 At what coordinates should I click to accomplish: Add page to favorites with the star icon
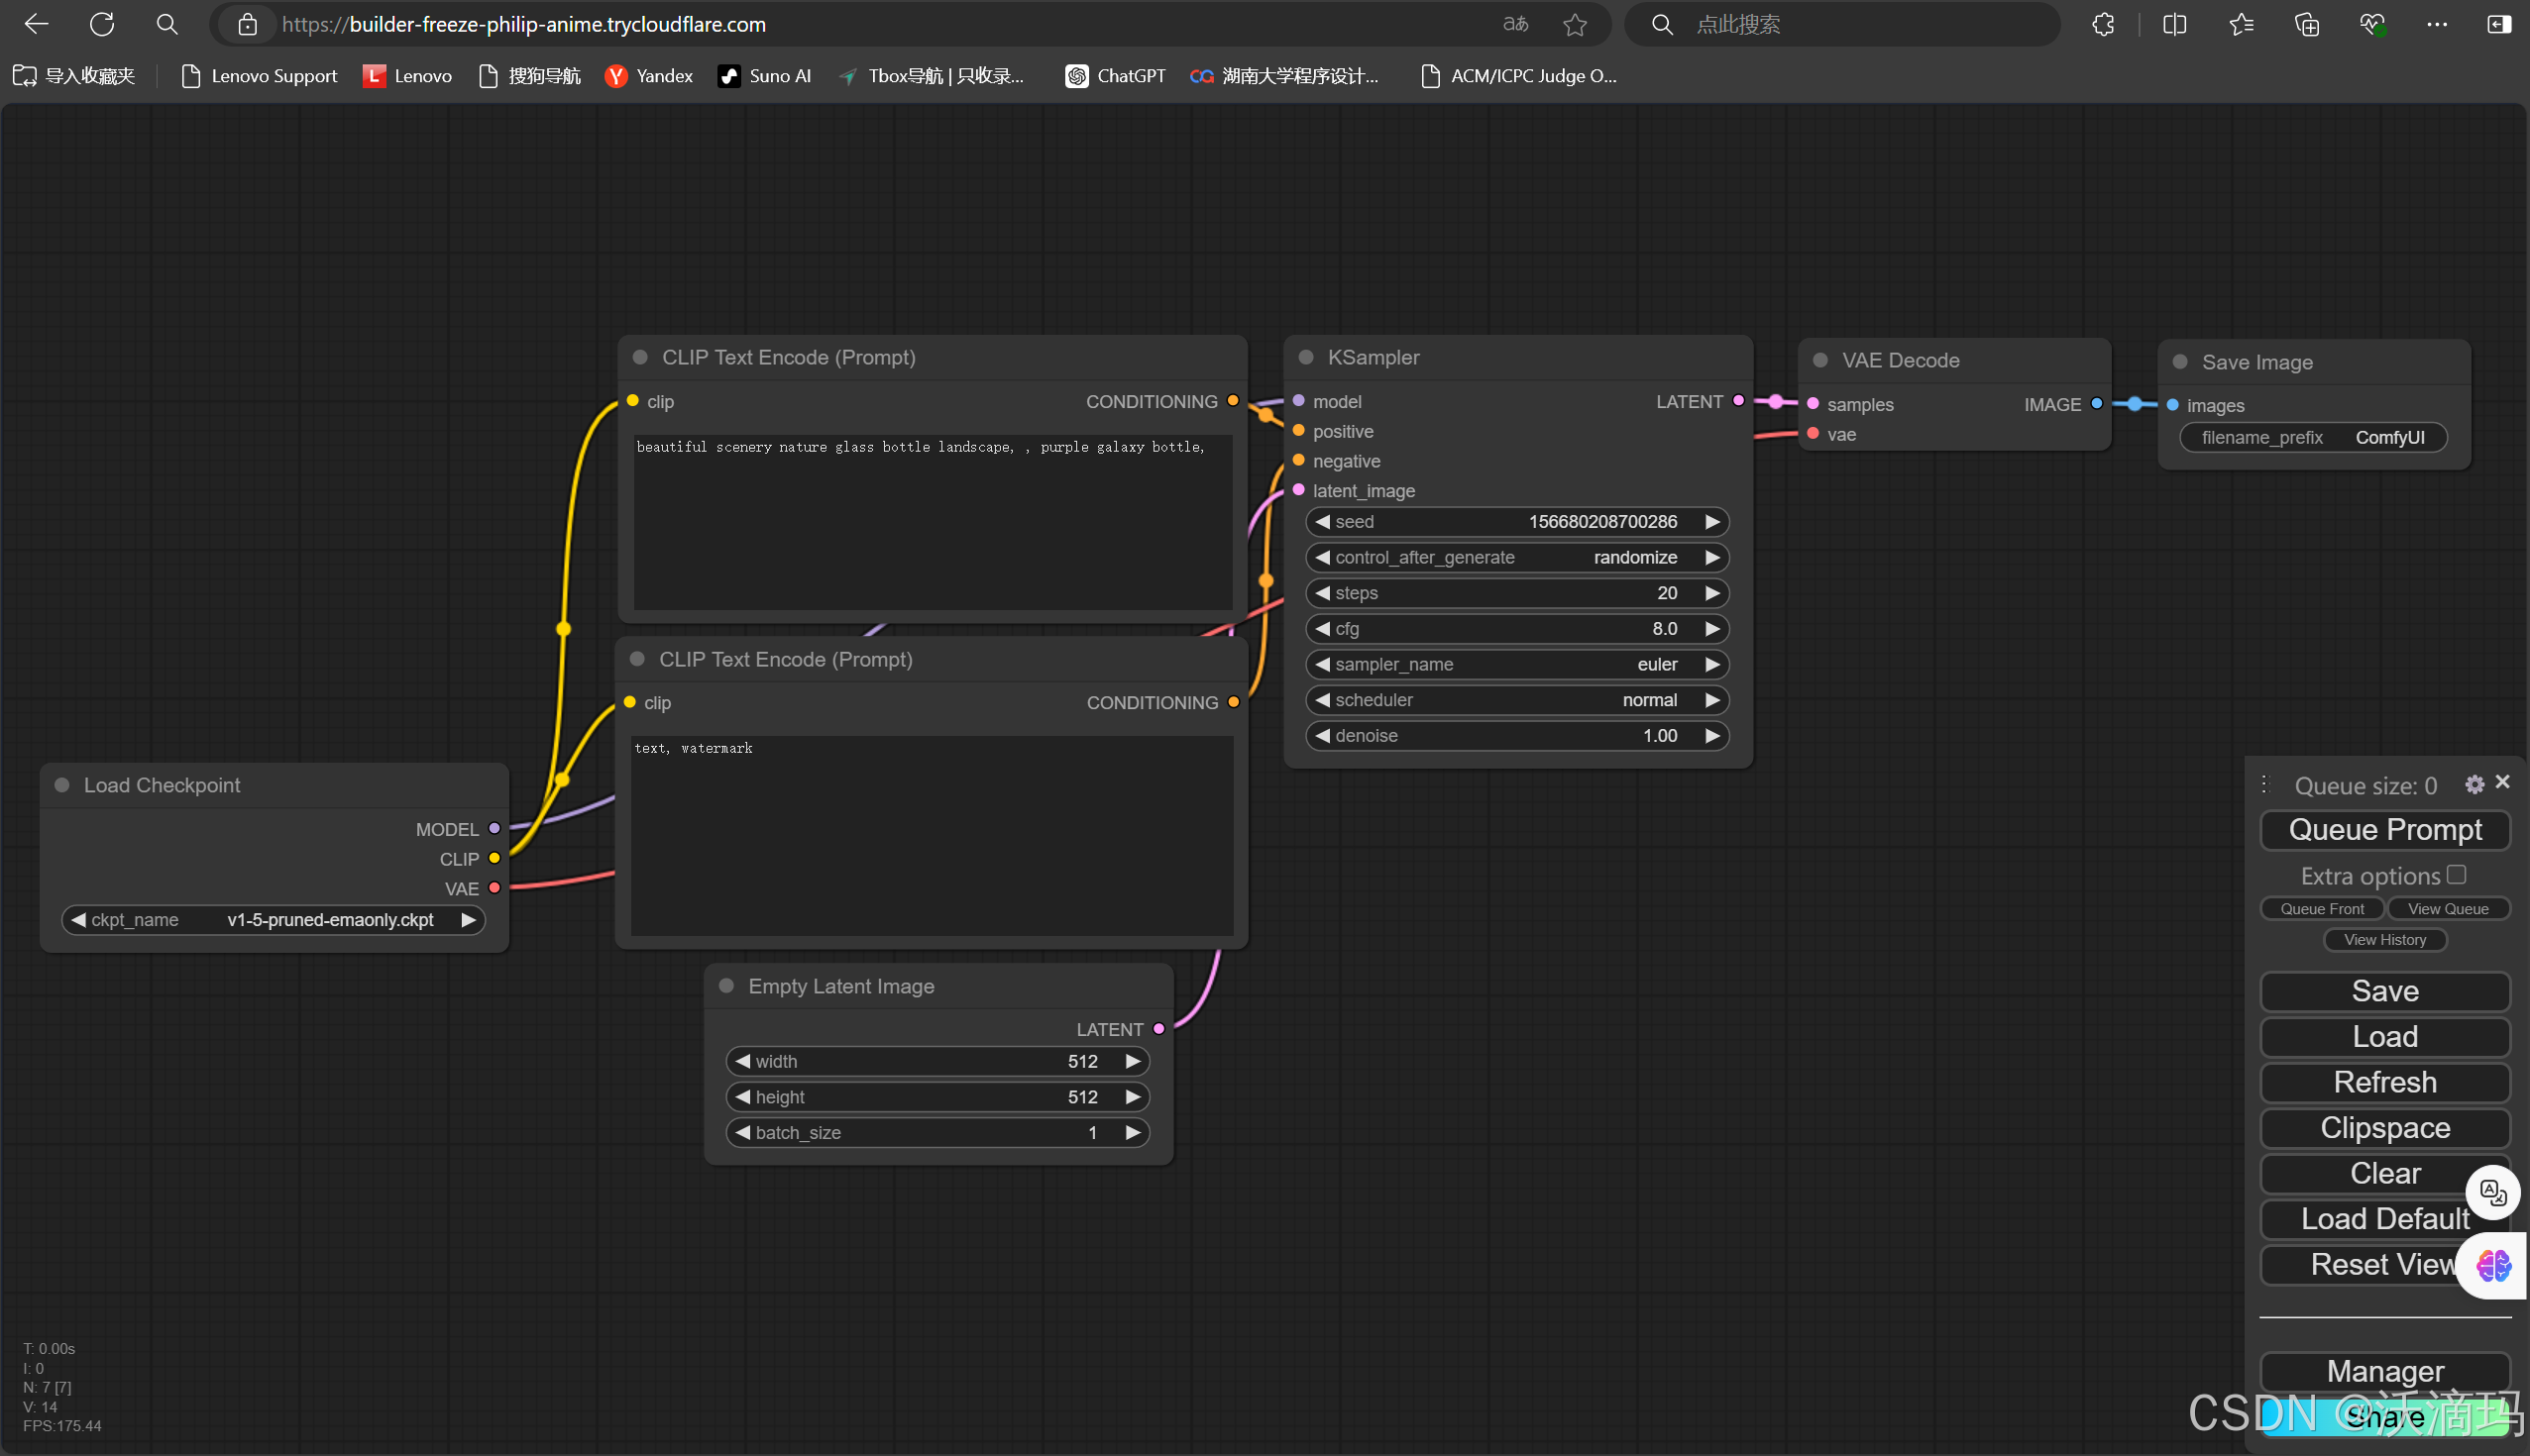1575,25
